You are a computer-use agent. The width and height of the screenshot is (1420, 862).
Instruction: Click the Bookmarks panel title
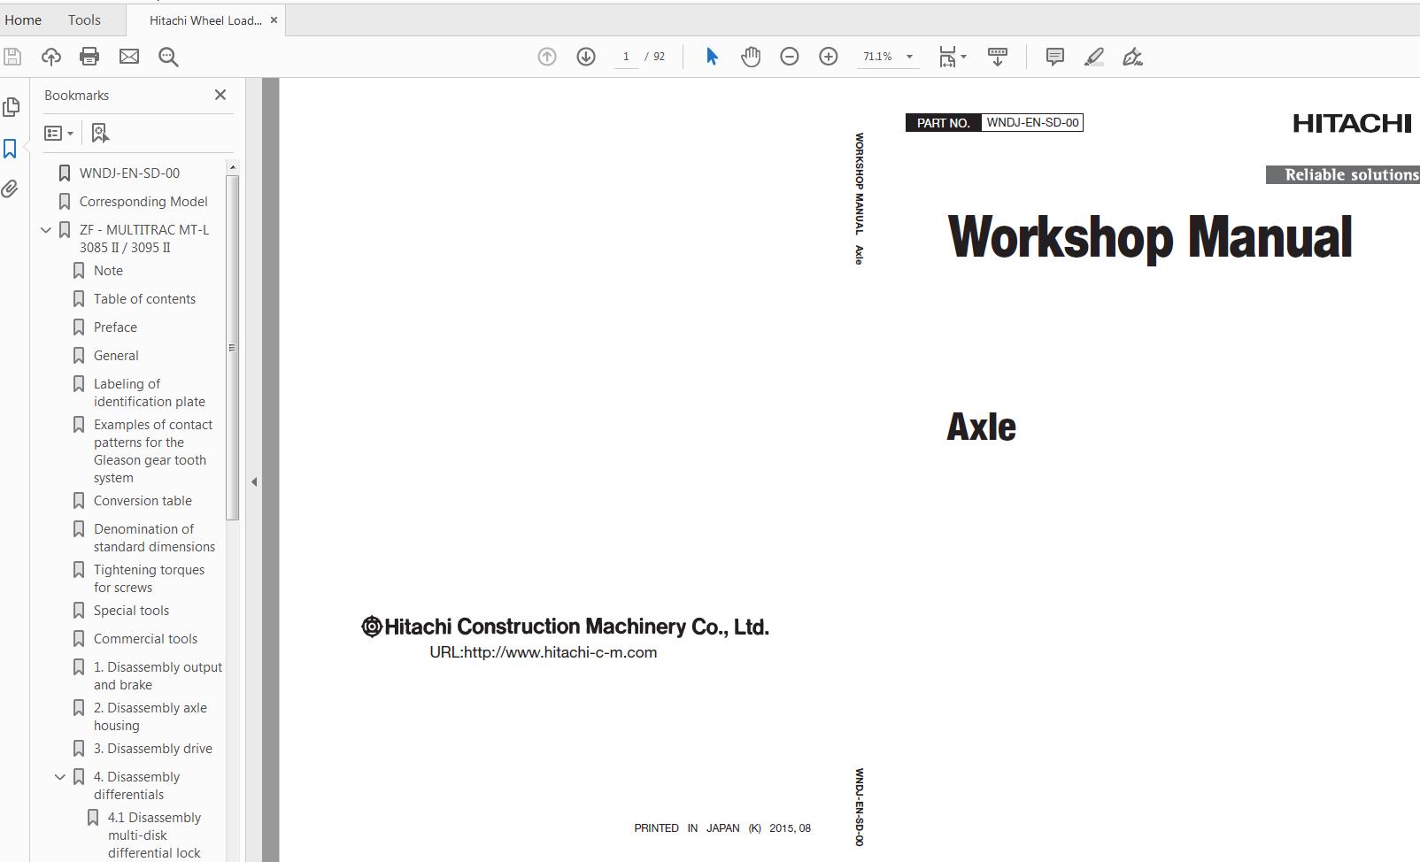(x=77, y=96)
